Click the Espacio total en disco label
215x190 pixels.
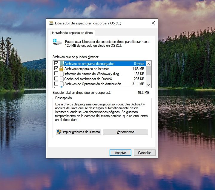82,93
